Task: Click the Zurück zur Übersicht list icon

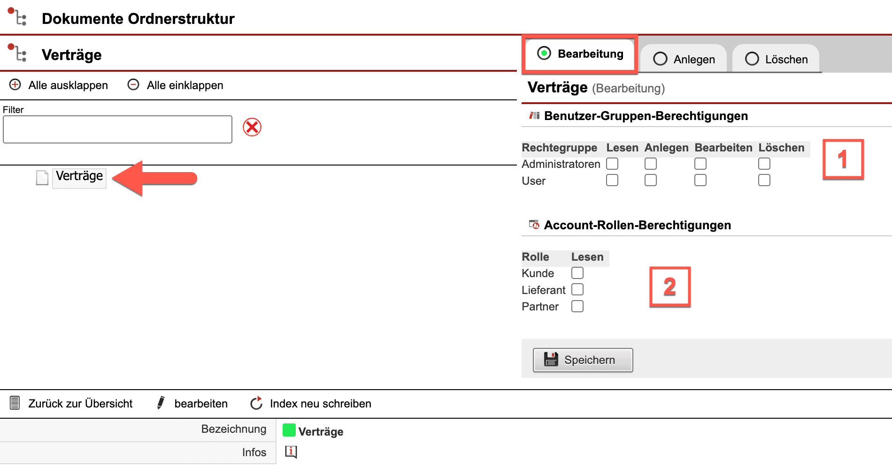Action: [15, 403]
